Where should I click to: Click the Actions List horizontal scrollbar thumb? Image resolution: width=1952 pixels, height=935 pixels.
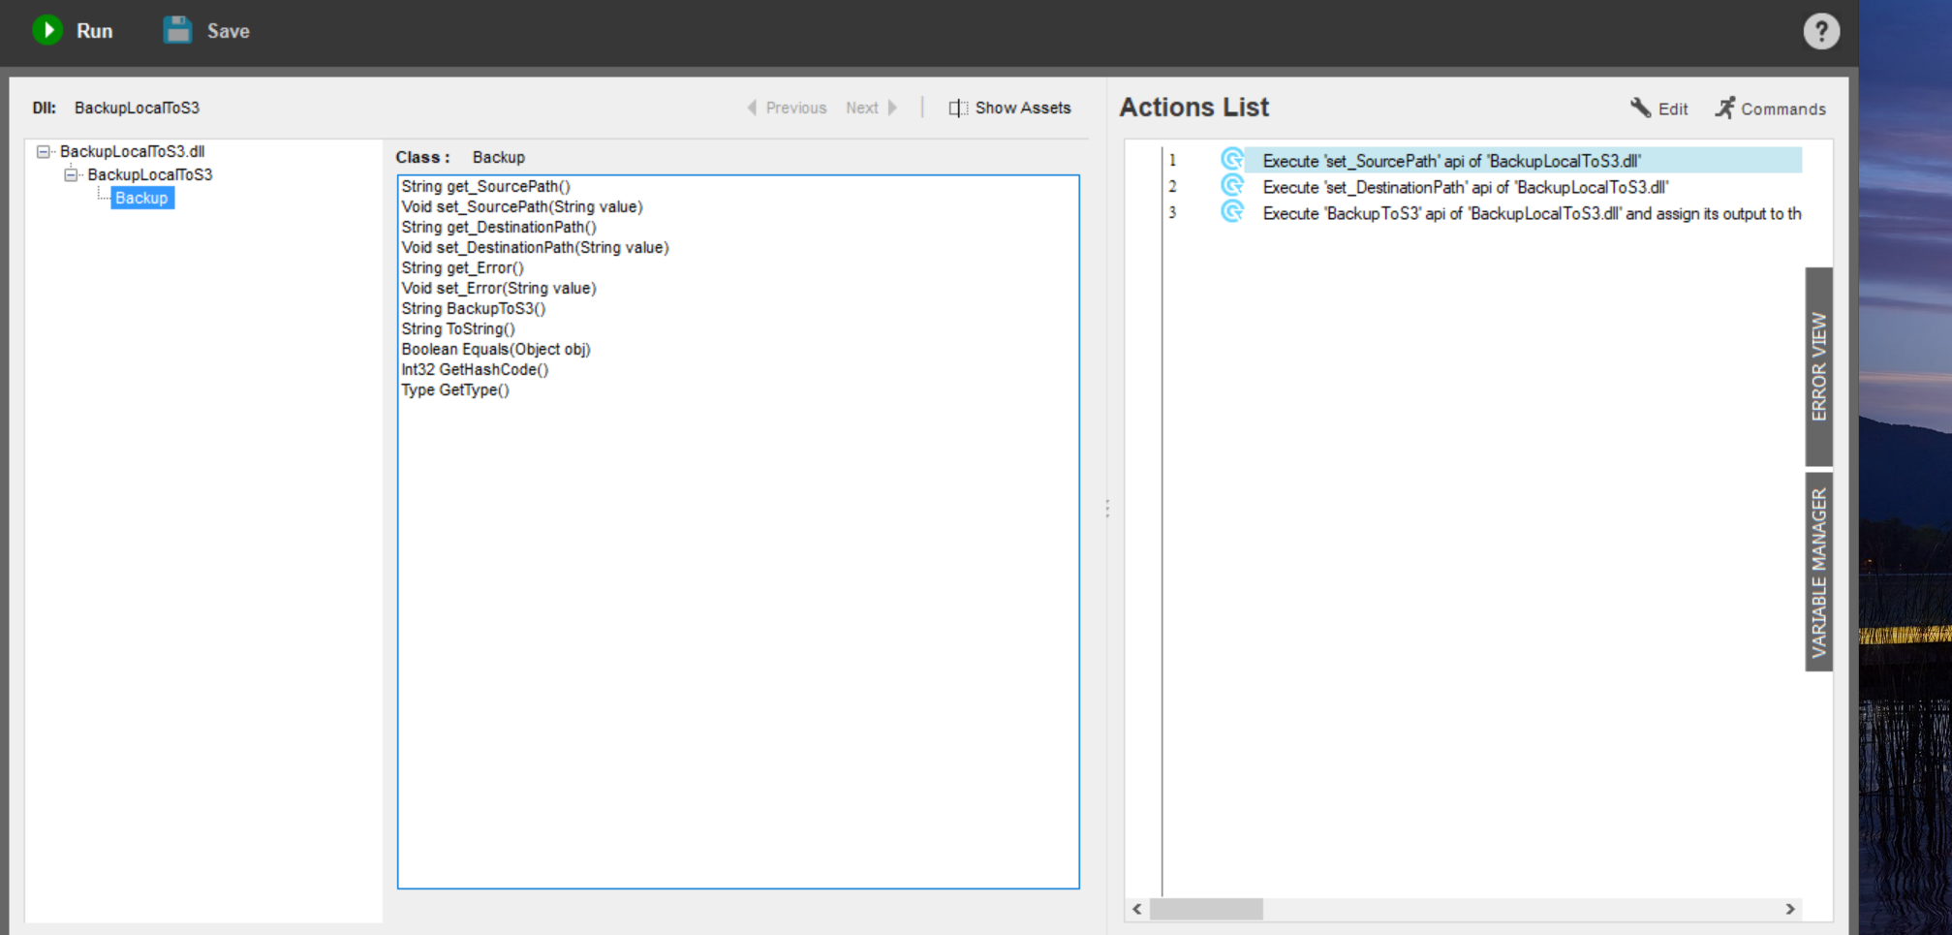click(x=1205, y=909)
